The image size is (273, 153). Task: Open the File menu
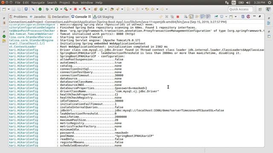17,3
